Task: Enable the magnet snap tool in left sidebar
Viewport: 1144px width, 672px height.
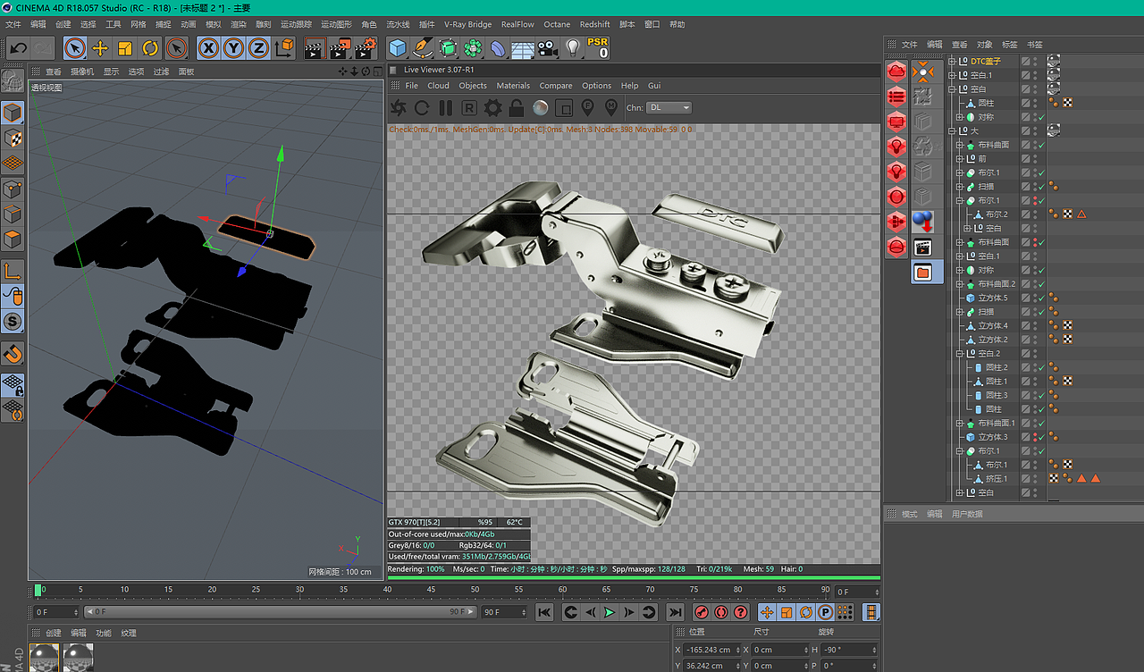Action: pyautogui.click(x=13, y=355)
